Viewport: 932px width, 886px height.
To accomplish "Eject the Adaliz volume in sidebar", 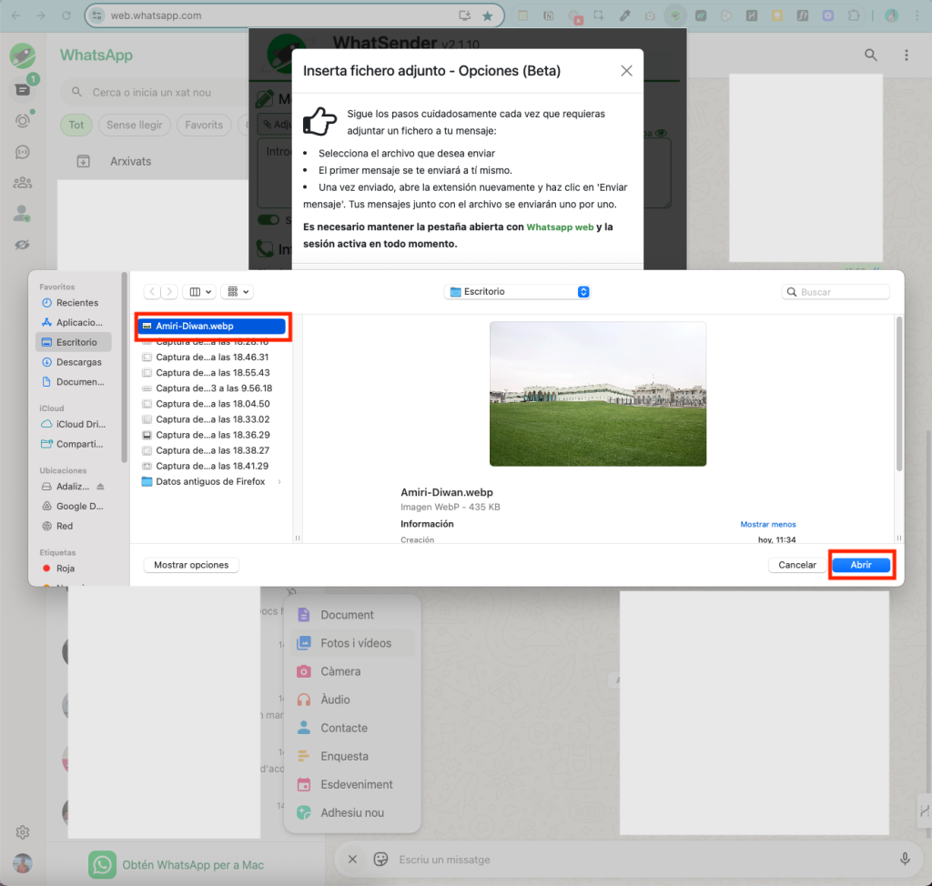I will (101, 487).
